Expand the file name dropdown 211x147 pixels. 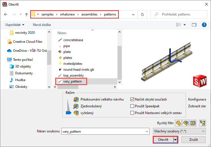click(147, 132)
